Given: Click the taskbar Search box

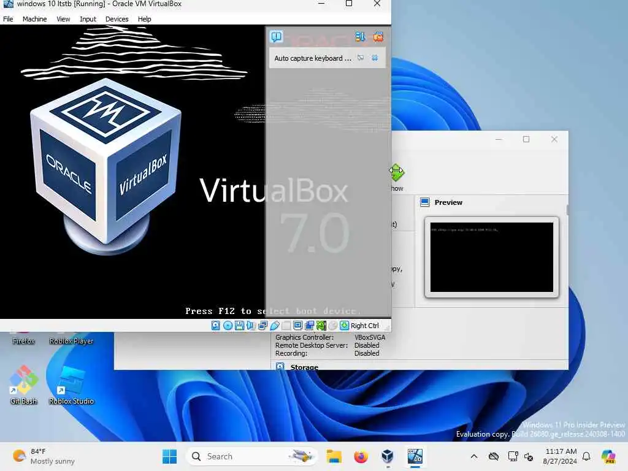Looking at the screenshot, I should 251,456.
